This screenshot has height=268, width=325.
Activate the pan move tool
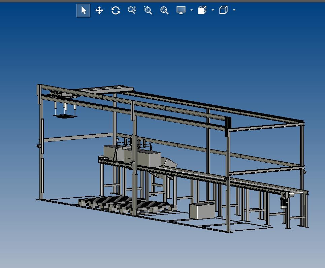pyautogui.click(x=99, y=10)
